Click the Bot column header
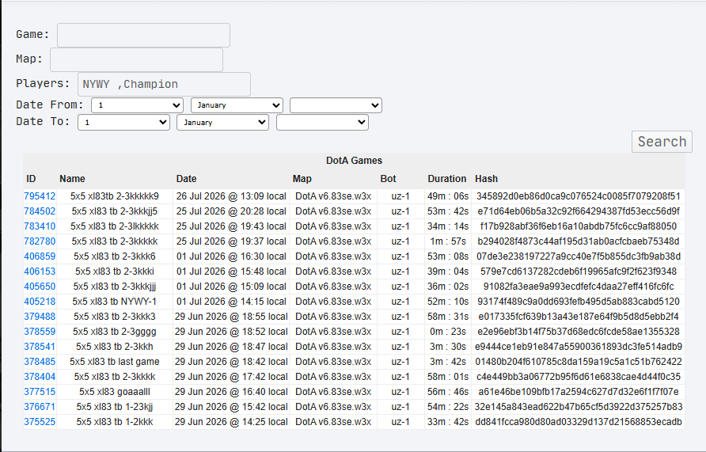The width and height of the screenshot is (706, 452). point(388,179)
